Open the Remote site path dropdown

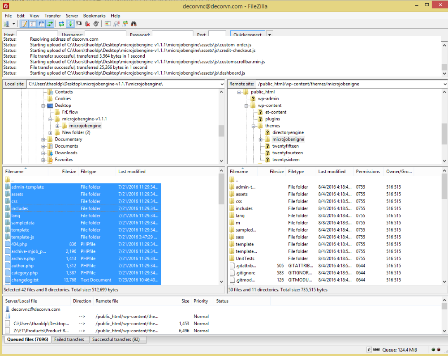444,84
